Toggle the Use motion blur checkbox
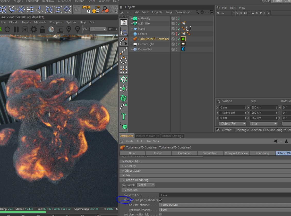Image resolution: width=291 pixels, height=216 pixels. [160, 214]
